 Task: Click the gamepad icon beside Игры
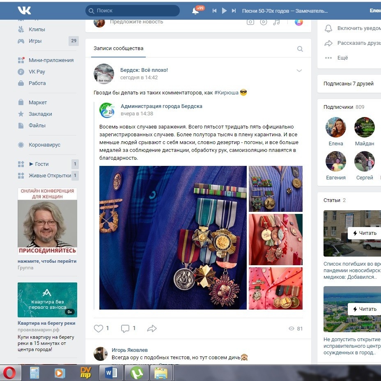coord(21,41)
